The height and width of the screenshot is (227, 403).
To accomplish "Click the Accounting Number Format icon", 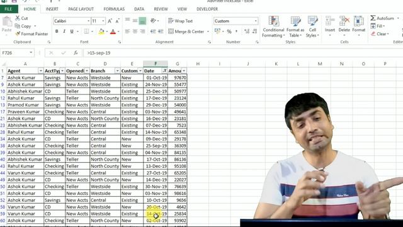I will (x=217, y=32).
